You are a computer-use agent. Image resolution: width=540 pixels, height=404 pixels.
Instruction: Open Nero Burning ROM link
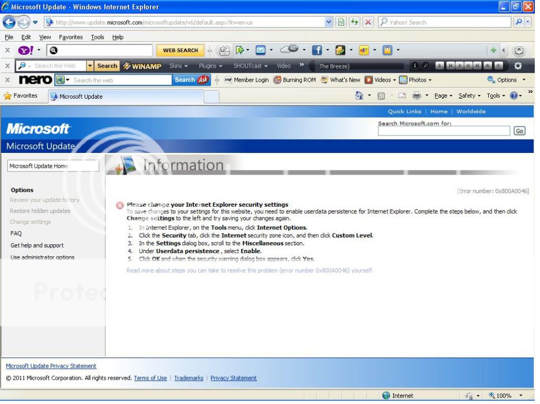coord(295,80)
